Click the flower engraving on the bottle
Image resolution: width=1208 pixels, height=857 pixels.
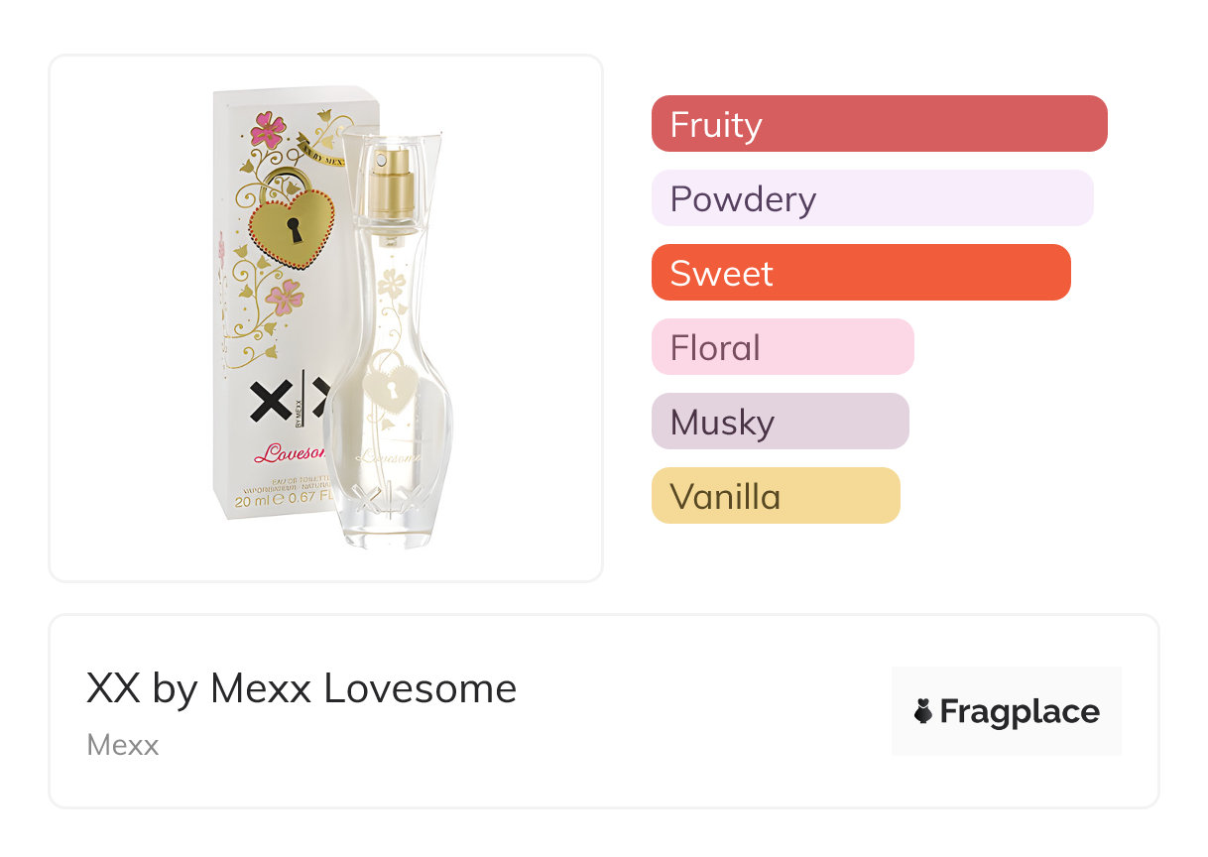[x=393, y=284]
